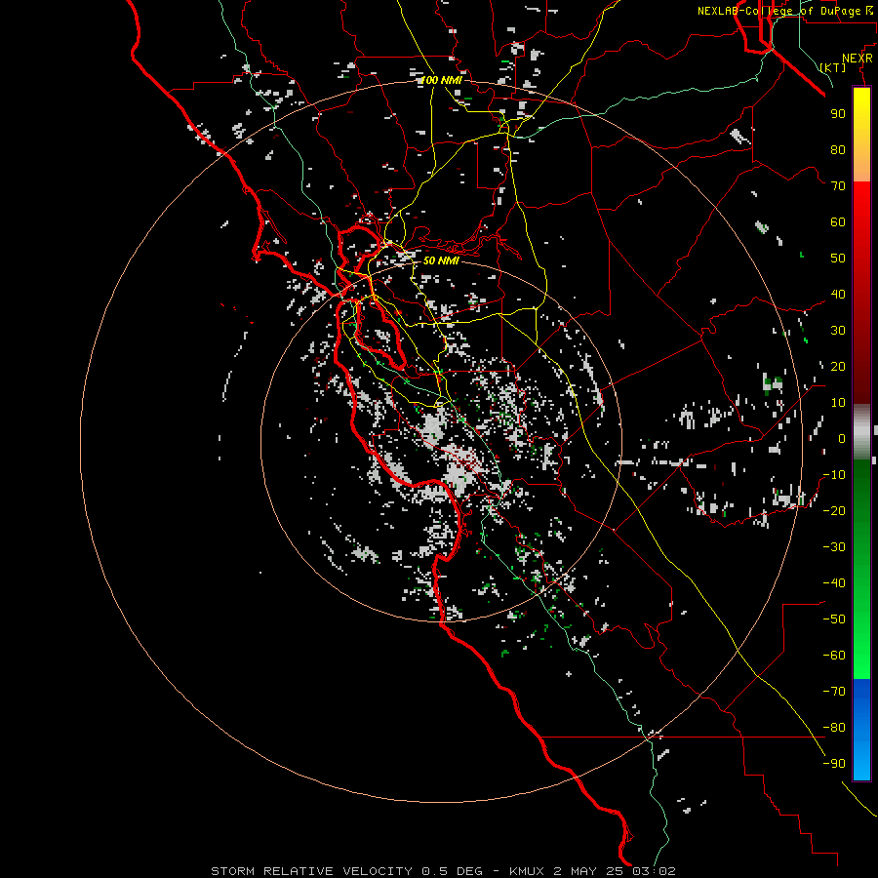
Task: Click the 80 knot scale label
Action: pos(838,149)
